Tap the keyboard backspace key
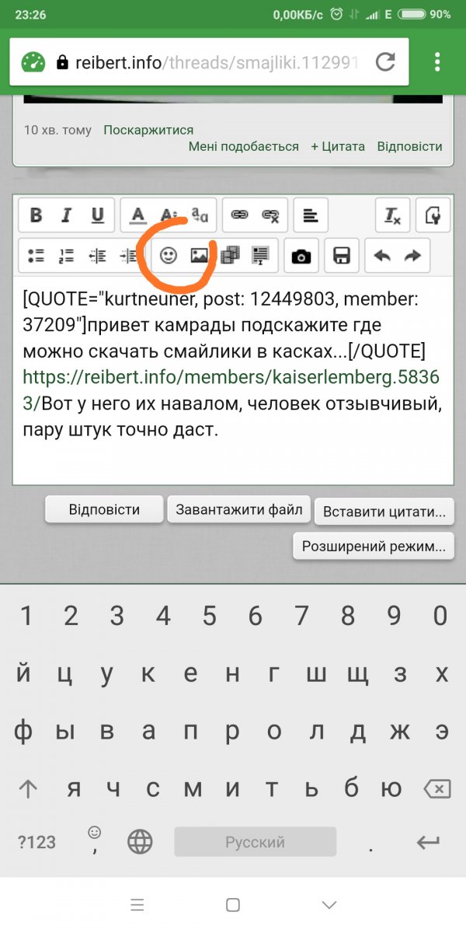Screen dimensions: 466x933 (x=437, y=790)
